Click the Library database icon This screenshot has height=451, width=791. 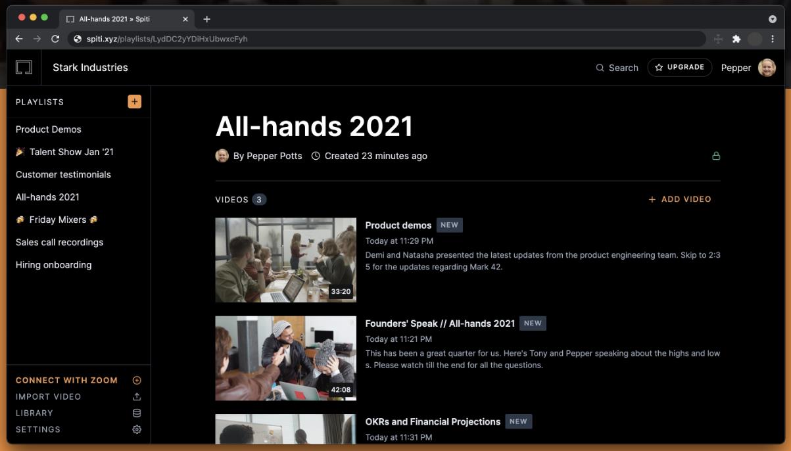(x=137, y=413)
